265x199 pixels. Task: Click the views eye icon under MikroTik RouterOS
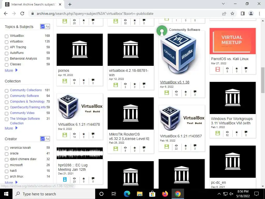point(125,148)
